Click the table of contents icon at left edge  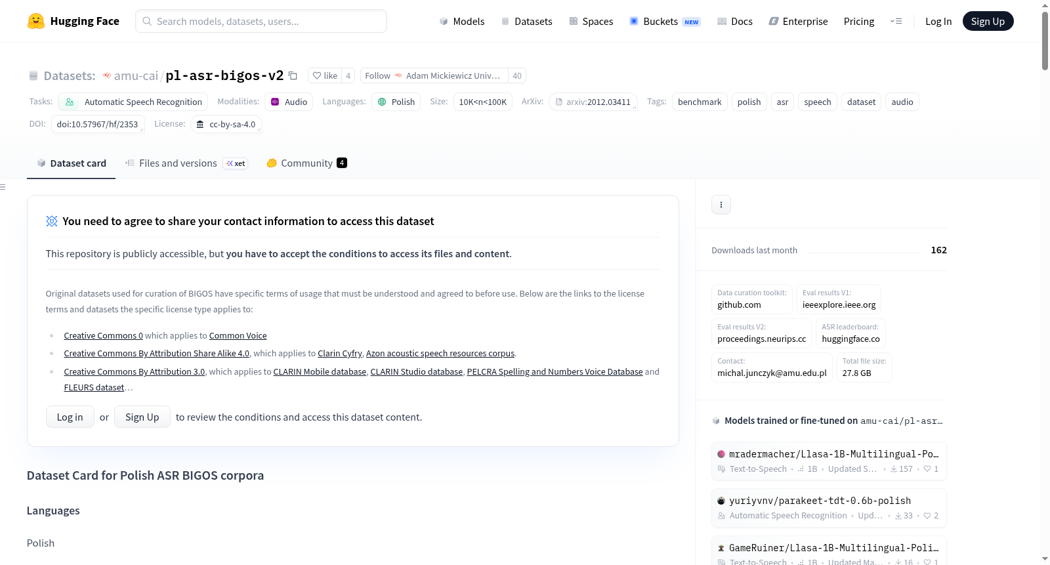(x=3, y=187)
